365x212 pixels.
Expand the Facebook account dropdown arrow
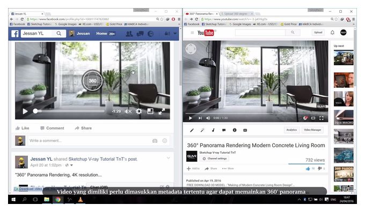pos(175,34)
